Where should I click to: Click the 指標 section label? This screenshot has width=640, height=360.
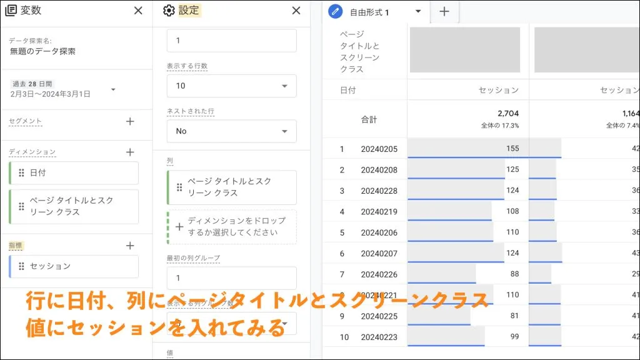click(x=16, y=245)
